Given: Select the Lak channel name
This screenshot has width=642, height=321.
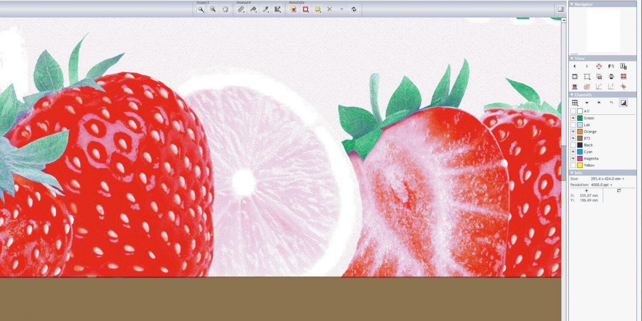Looking at the screenshot, I should tap(587, 125).
